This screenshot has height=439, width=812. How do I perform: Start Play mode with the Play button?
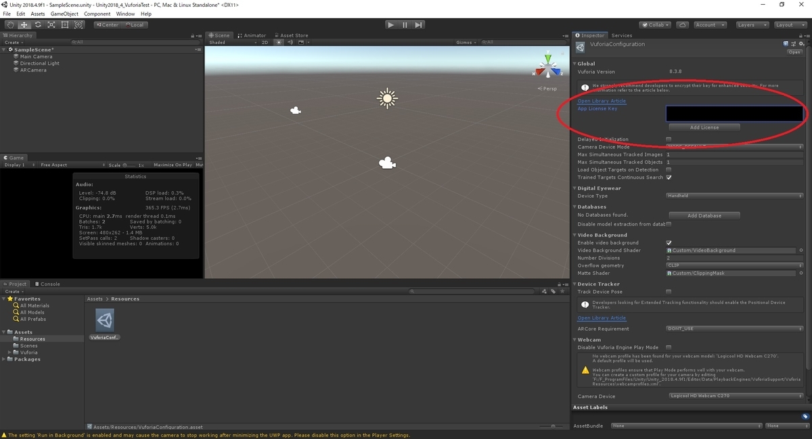click(x=391, y=25)
